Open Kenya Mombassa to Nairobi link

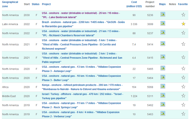tap(82, 87)
